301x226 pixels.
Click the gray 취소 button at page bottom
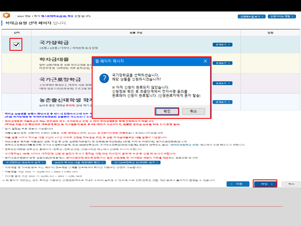click(291, 184)
